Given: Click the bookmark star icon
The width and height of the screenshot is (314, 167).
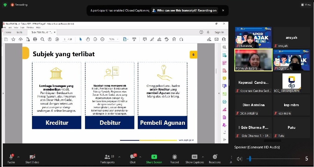Looking at the screenshot, I should (x=13, y=39).
